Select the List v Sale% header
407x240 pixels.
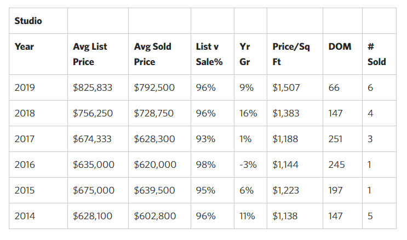coord(209,54)
